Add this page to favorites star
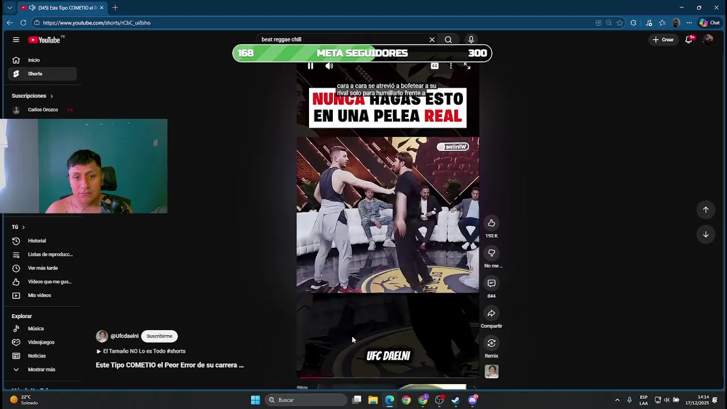The width and height of the screenshot is (727, 409). click(x=620, y=23)
